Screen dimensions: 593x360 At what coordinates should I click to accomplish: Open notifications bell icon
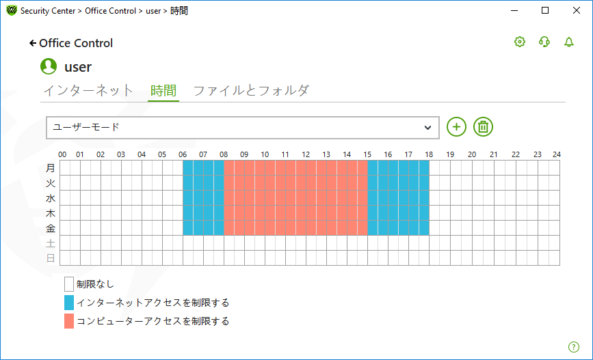click(x=569, y=42)
